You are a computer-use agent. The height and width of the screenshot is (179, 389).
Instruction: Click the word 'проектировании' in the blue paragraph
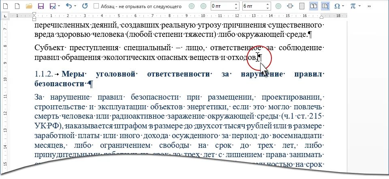pos(292,98)
